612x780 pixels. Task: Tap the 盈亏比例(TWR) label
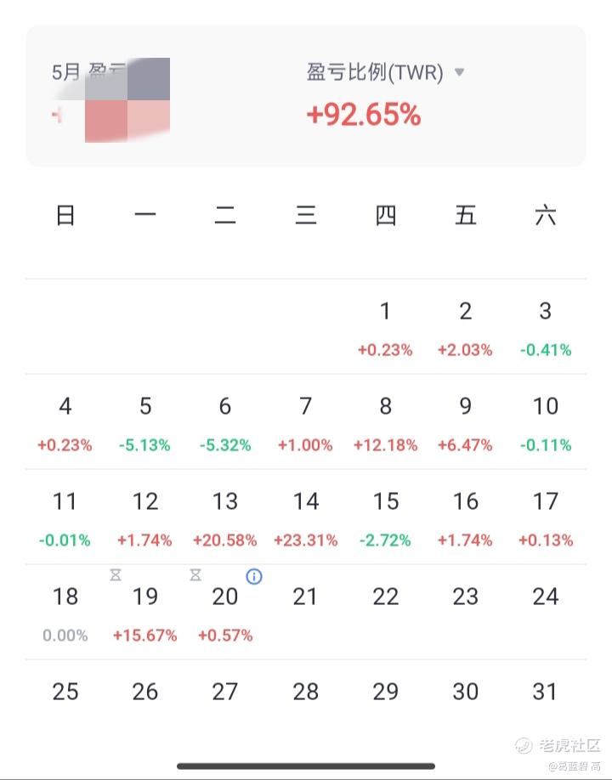(x=375, y=72)
